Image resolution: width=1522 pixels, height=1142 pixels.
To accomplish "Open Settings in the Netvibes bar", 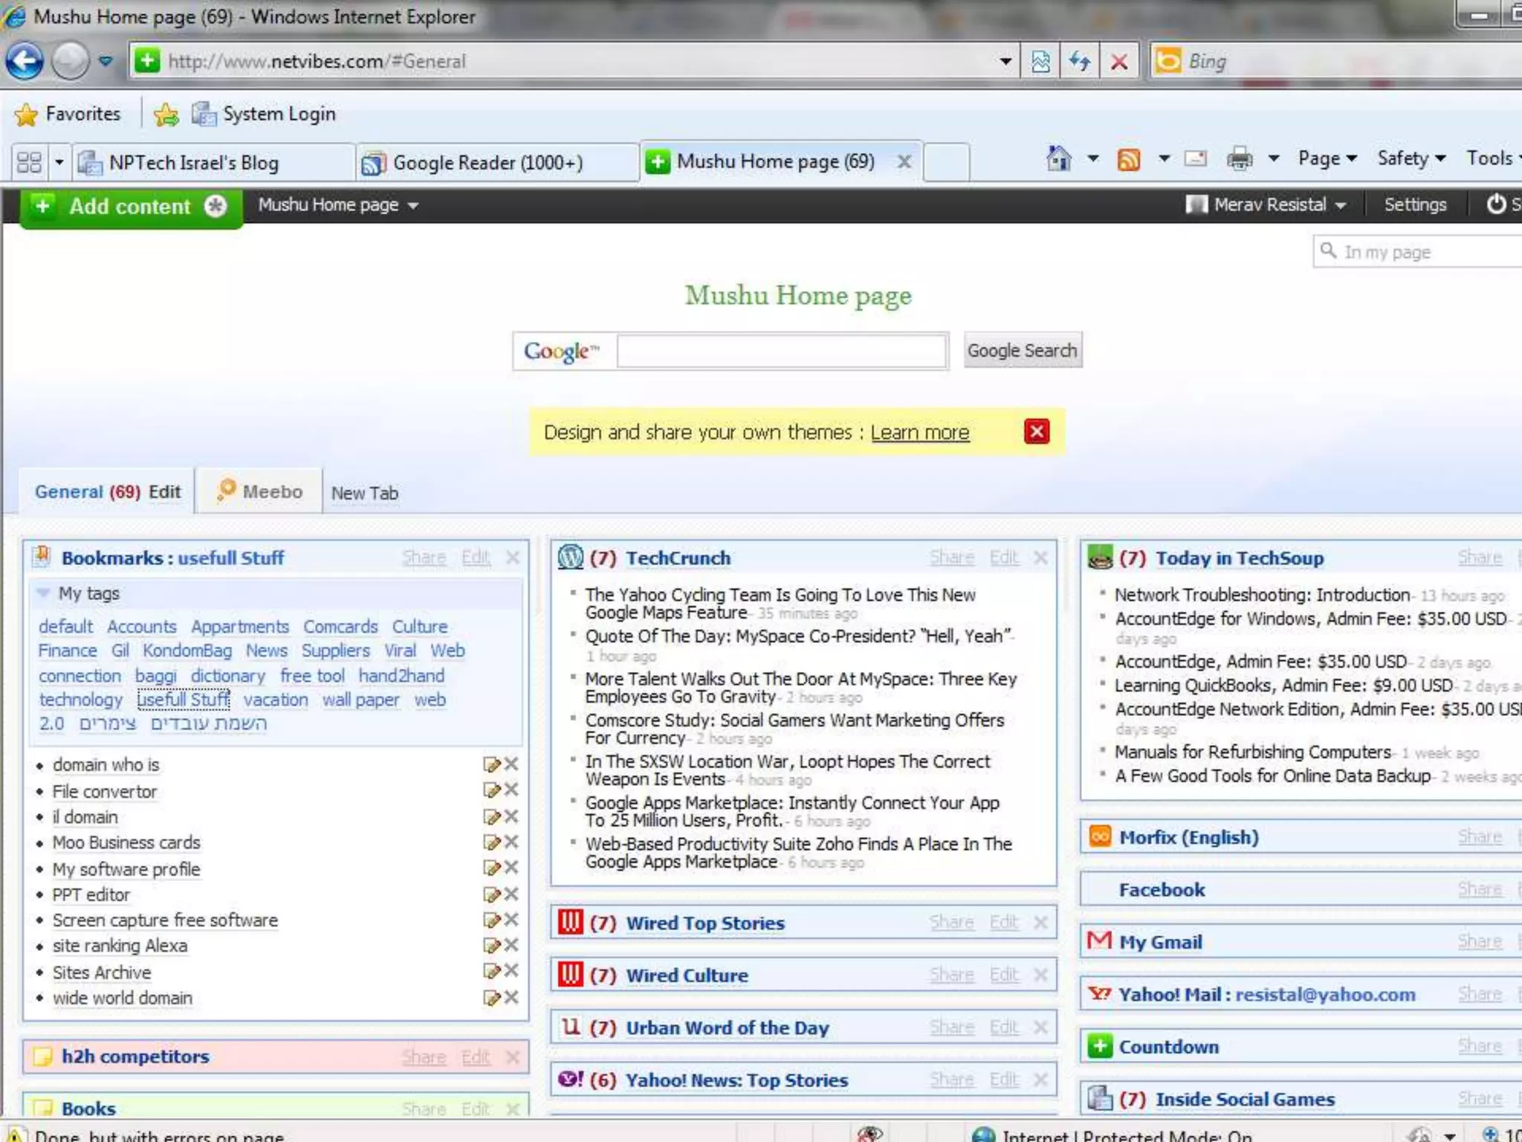I will pos(1415,204).
